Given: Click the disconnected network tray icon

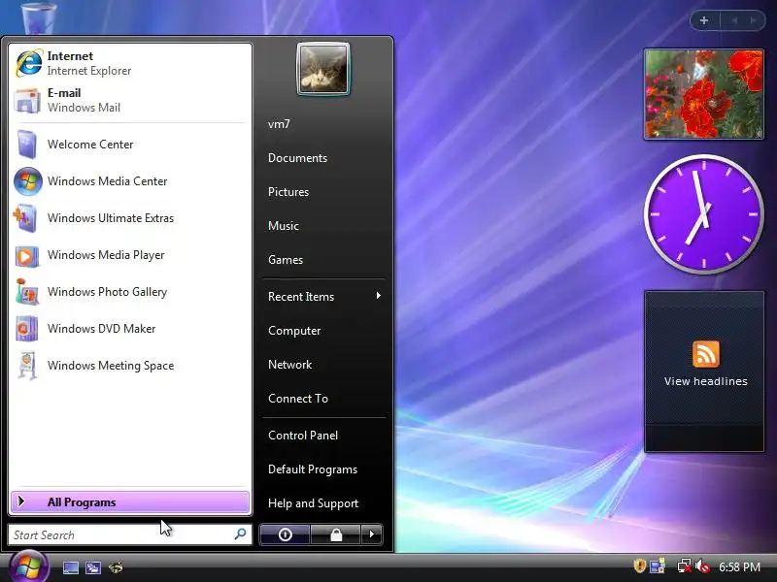Looking at the screenshot, I should coord(685,566).
